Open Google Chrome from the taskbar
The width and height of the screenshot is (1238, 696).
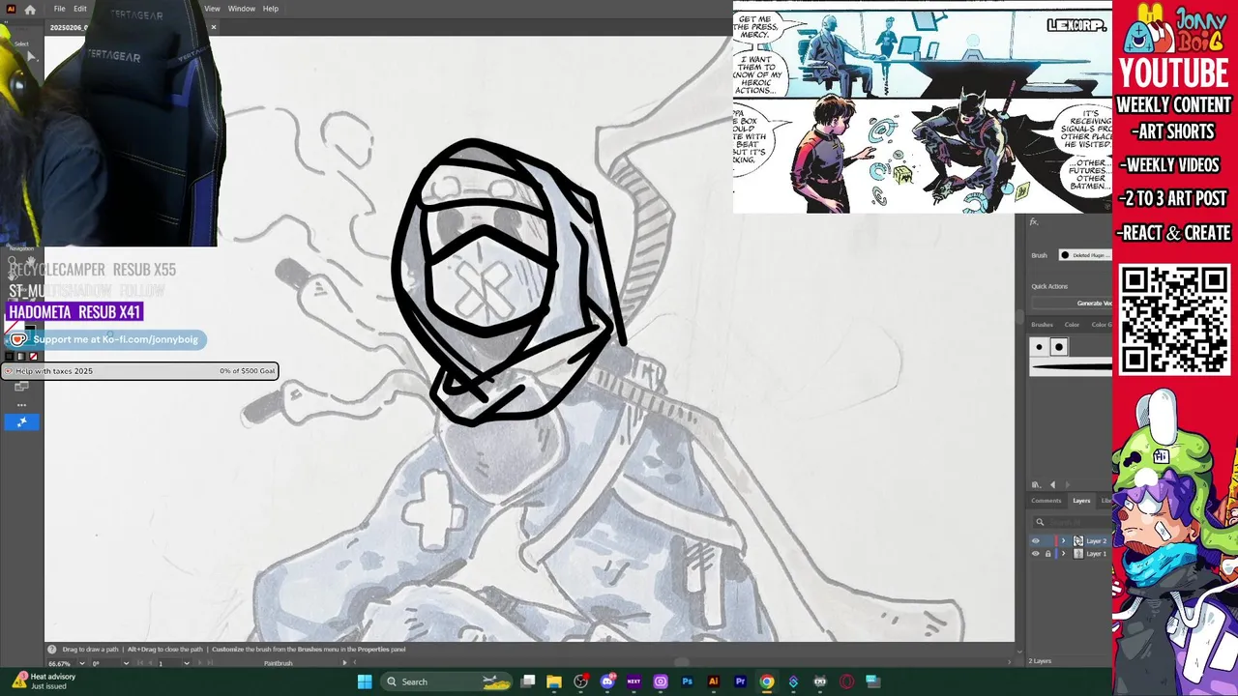click(767, 681)
